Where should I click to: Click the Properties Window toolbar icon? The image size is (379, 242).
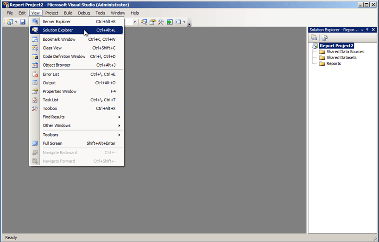click(152, 22)
